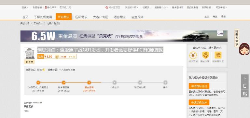This screenshot has height=118, width=250.
Task: Click the 保 shield-with-hands icon
Action: tap(205, 55)
